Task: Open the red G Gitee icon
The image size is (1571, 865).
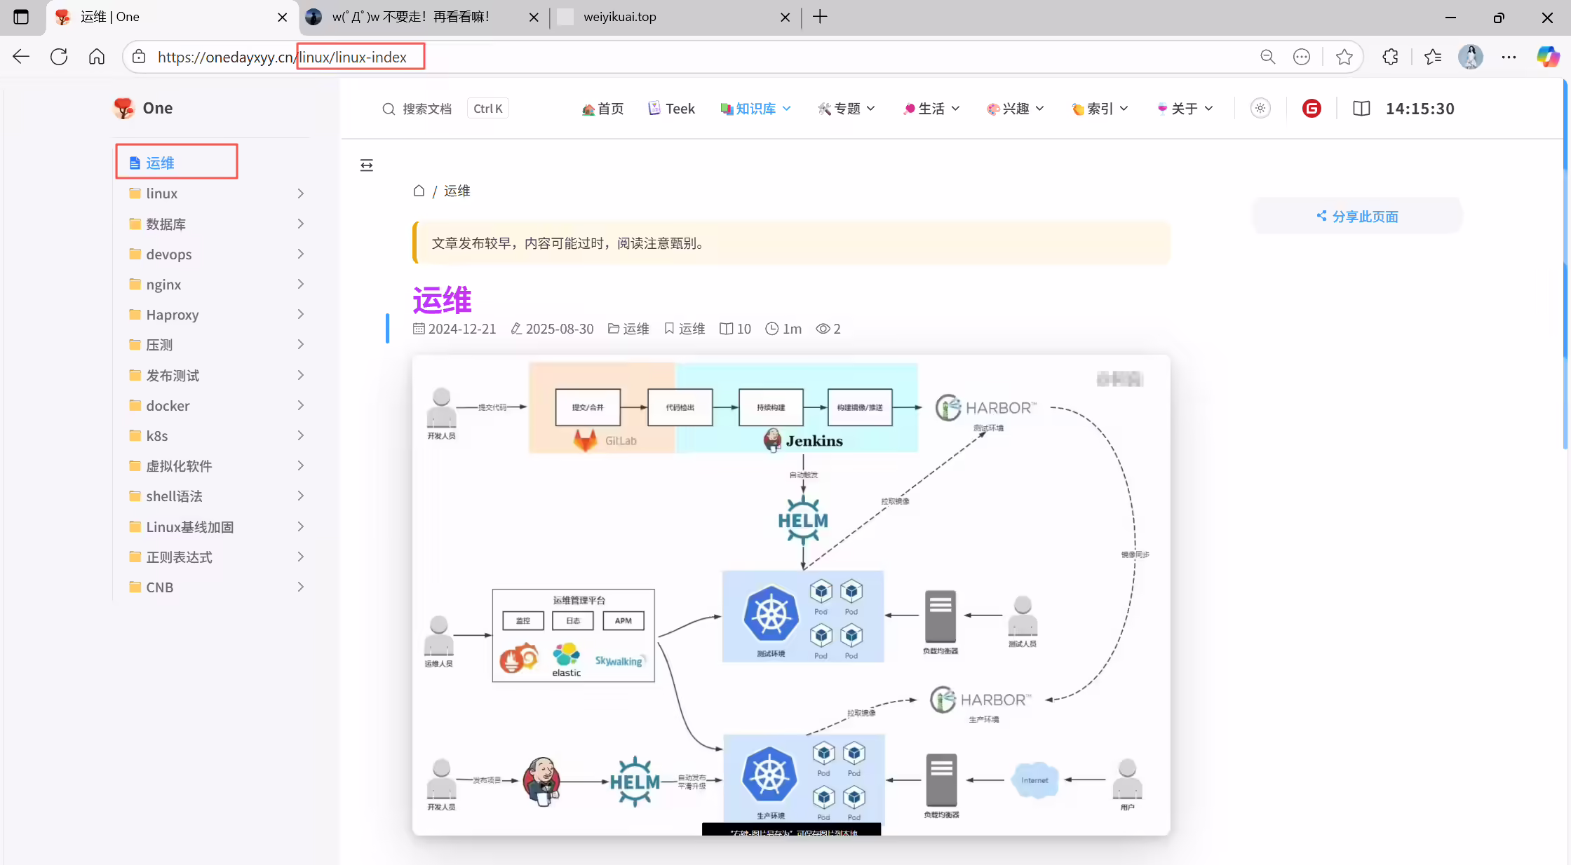Action: click(x=1312, y=109)
